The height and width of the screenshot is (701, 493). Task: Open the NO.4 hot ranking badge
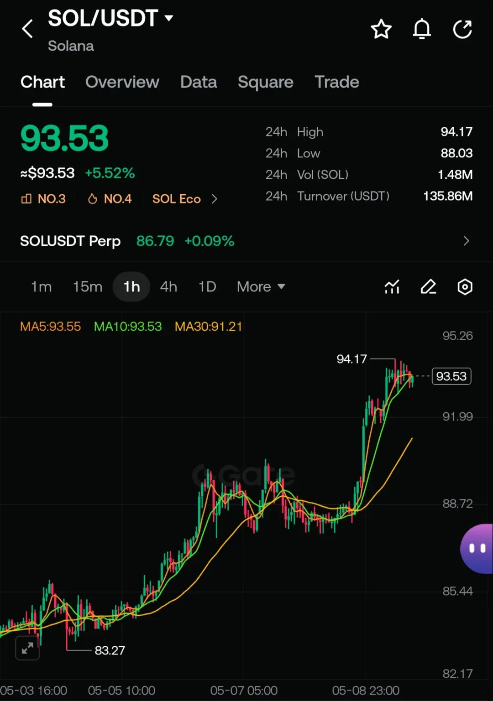pyautogui.click(x=110, y=199)
